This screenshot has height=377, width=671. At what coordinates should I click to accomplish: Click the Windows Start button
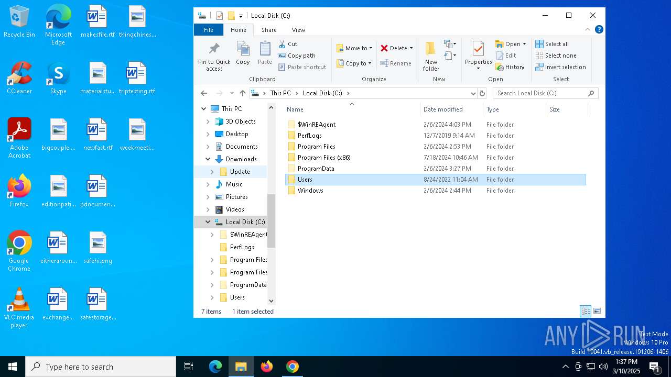13,367
